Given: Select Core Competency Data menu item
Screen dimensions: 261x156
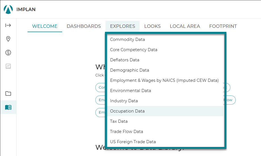Looking at the screenshot, I should [x=165, y=50].
